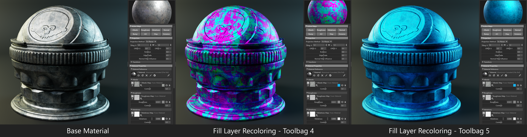The width and height of the screenshot is (527, 137).
Task: Click the edit pencil icon in Toolbag 5 panel
Action: pos(502,75)
